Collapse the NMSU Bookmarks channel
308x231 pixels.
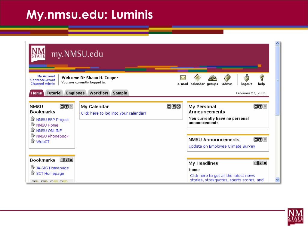pyautogui.click(x=66, y=106)
